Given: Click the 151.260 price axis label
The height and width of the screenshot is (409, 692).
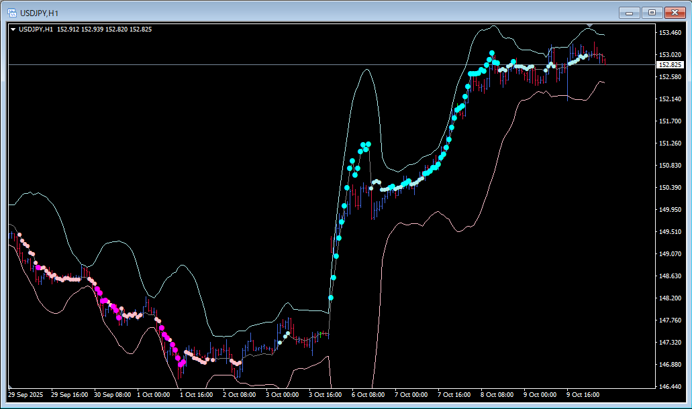Looking at the screenshot, I should [x=670, y=143].
